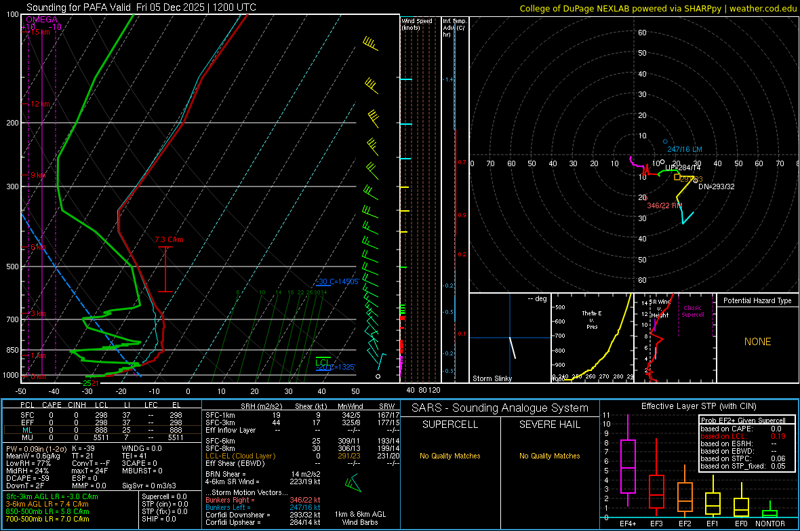Click the blue LM storm motion circle on hodograph
This screenshot has height=531, width=800.
tap(665, 142)
